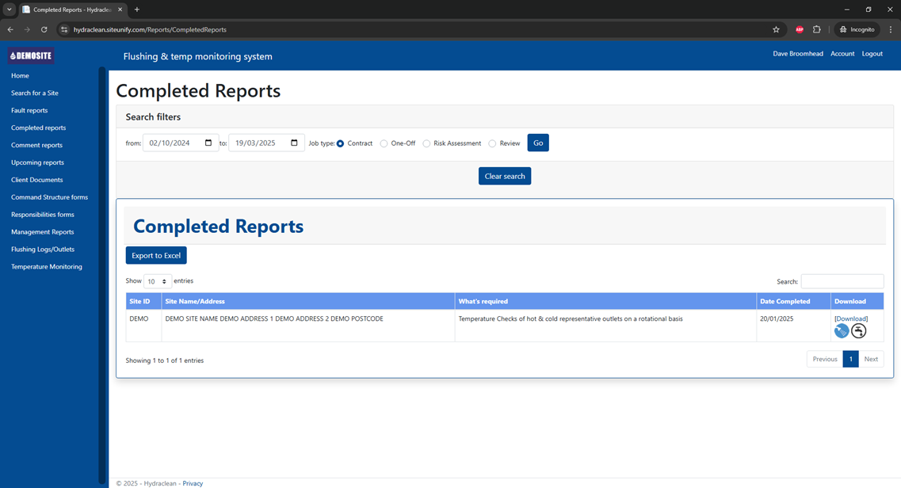Open Temperature Monitoring in sidebar
The width and height of the screenshot is (901, 488).
pos(47,266)
